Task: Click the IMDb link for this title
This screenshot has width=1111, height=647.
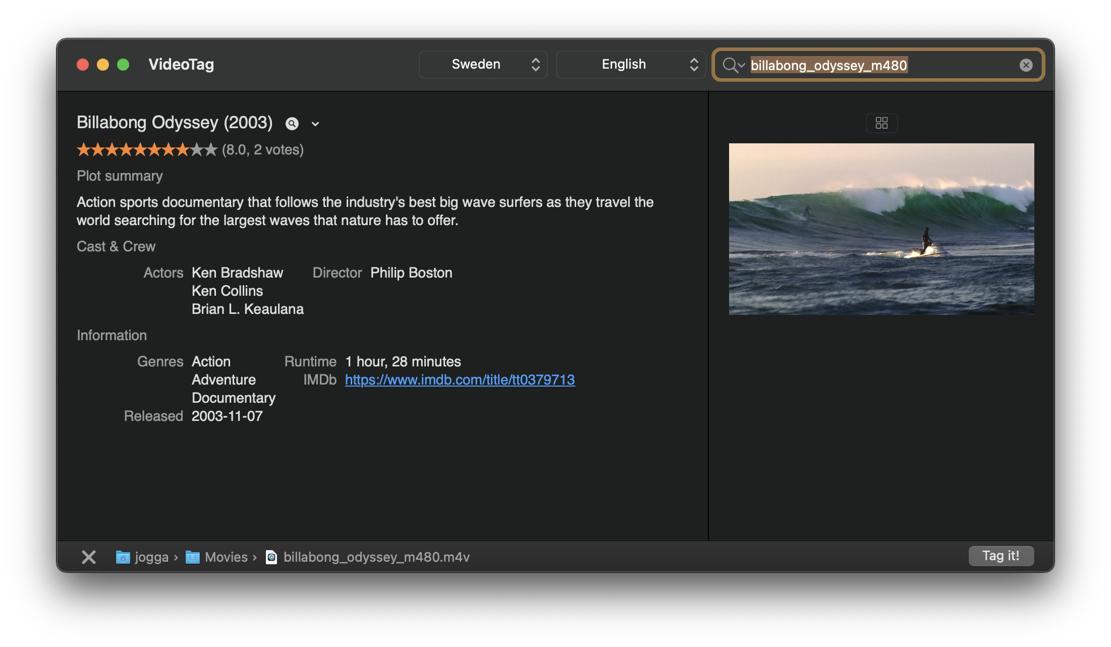Action: point(459,380)
